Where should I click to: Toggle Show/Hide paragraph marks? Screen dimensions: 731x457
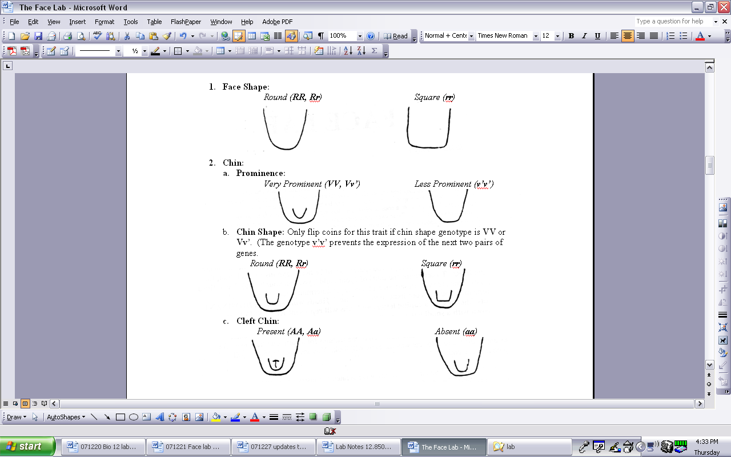[321, 36]
